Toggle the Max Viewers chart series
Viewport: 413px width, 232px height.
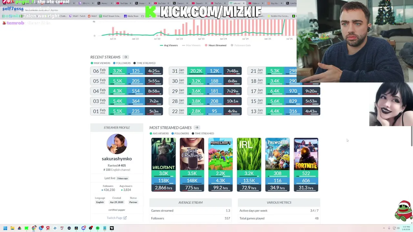click(x=191, y=45)
